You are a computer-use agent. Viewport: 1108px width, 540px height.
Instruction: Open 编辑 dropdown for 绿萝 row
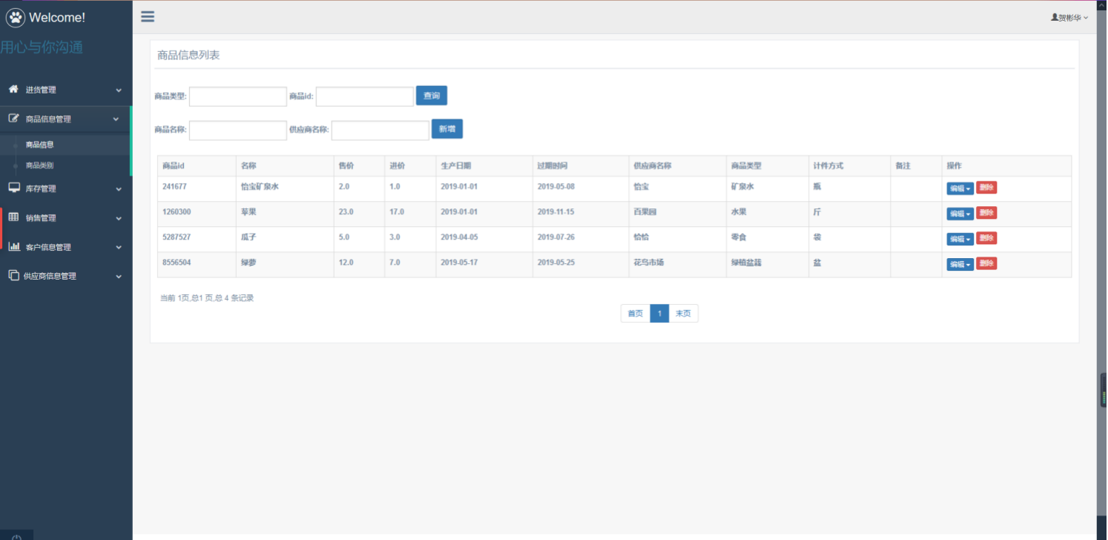960,264
